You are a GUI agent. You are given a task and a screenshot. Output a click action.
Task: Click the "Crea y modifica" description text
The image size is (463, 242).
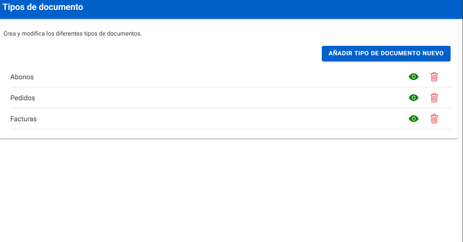pos(73,33)
